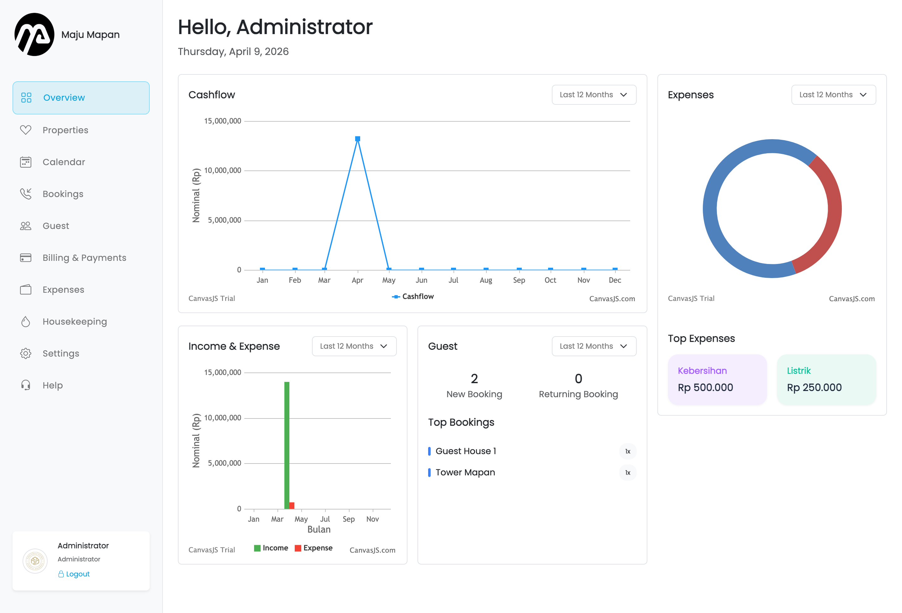902x613 pixels.
Task: Open Guest Last 12 Months dropdown
Action: pyautogui.click(x=594, y=347)
